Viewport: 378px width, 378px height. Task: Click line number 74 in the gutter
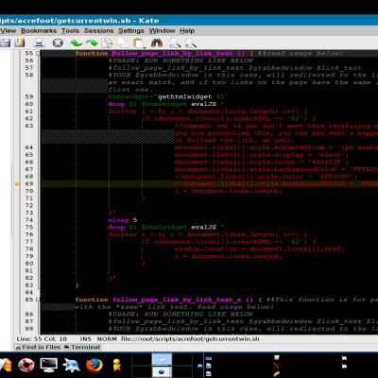29,220
